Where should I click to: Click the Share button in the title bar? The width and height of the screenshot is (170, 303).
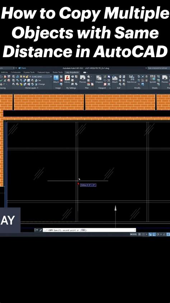[x=22, y=68]
